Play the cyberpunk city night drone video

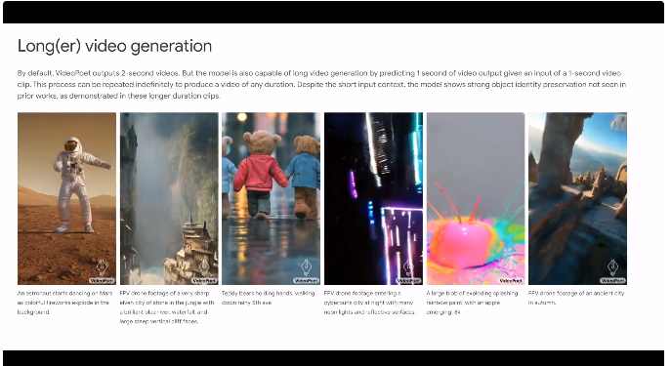click(373, 198)
